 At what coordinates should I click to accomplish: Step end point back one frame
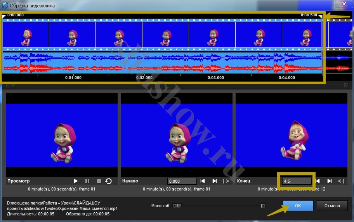(x=318, y=181)
